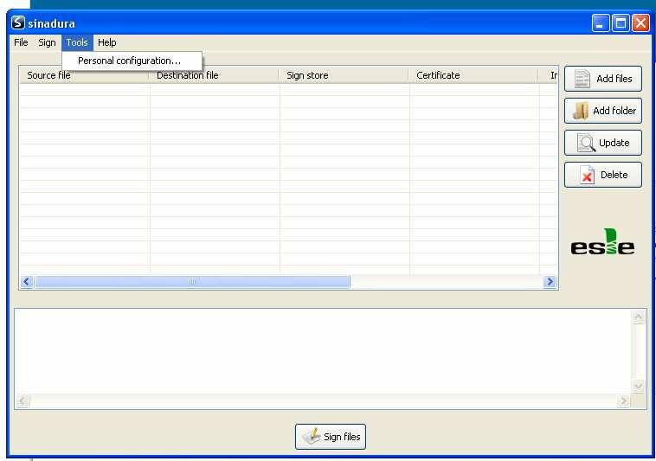The width and height of the screenshot is (656, 461).
Task: Click the document icon on Add files
Action: pyautogui.click(x=582, y=79)
